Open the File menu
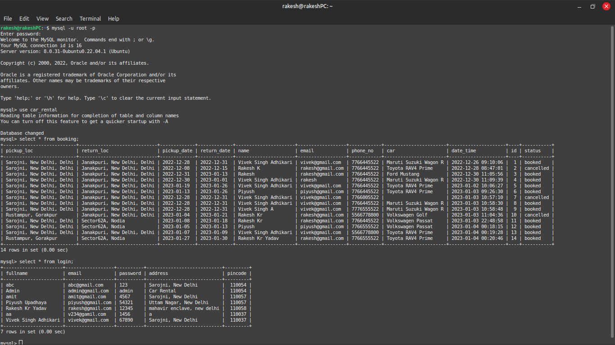Screen dimensions: 615x345 [8, 18]
